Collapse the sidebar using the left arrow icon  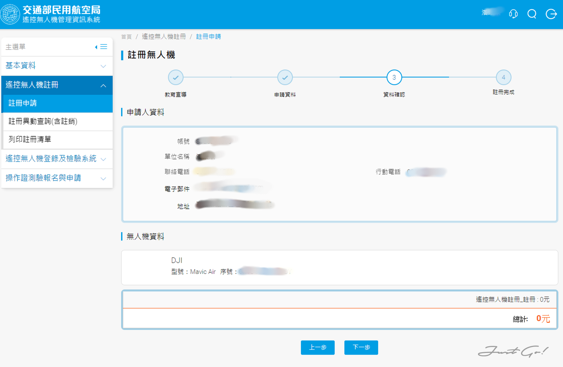tap(96, 46)
